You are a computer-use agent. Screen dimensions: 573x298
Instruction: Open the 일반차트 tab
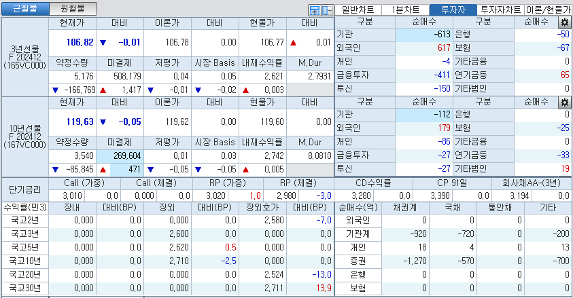(x=358, y=10)
